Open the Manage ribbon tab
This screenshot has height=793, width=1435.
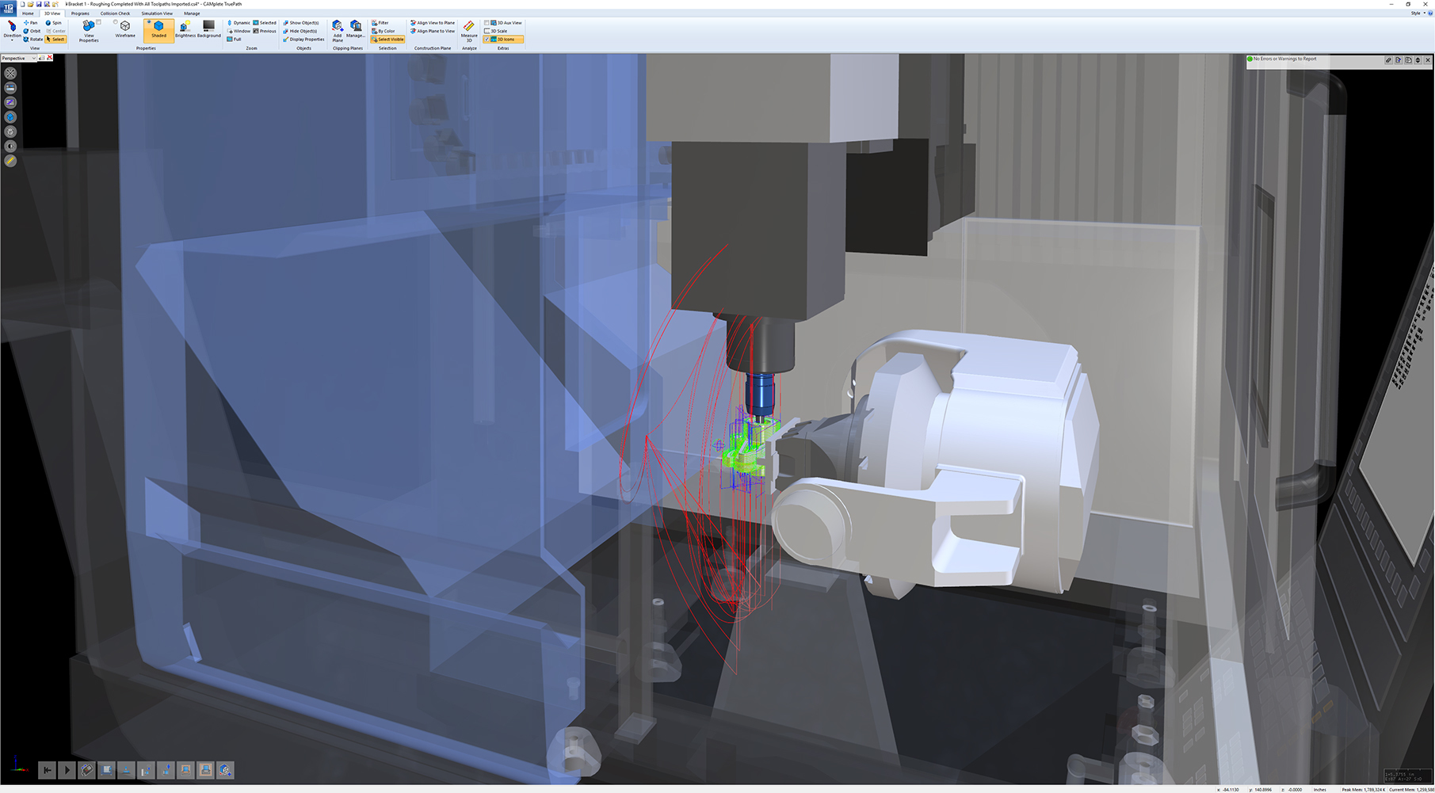click(192, 13)
